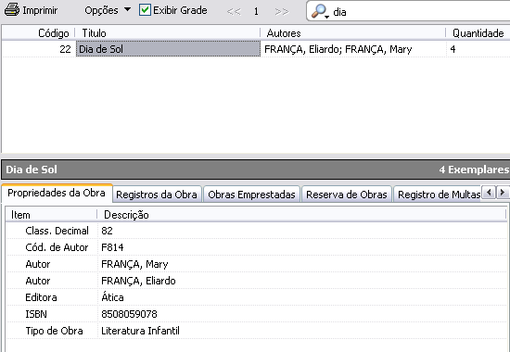
Task: Click the 'FRANÇA, Eliardo' author value
Action: coord(138,281)
